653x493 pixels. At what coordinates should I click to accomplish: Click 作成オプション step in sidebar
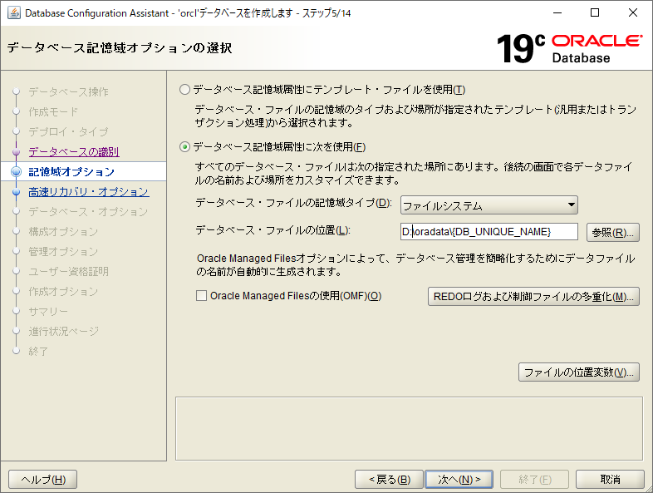[63, 292]
